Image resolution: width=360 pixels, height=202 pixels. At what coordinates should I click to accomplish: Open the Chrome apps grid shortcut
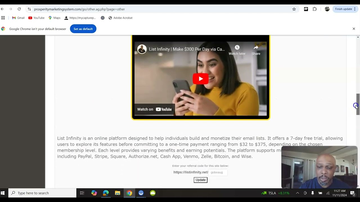point(3,18)
